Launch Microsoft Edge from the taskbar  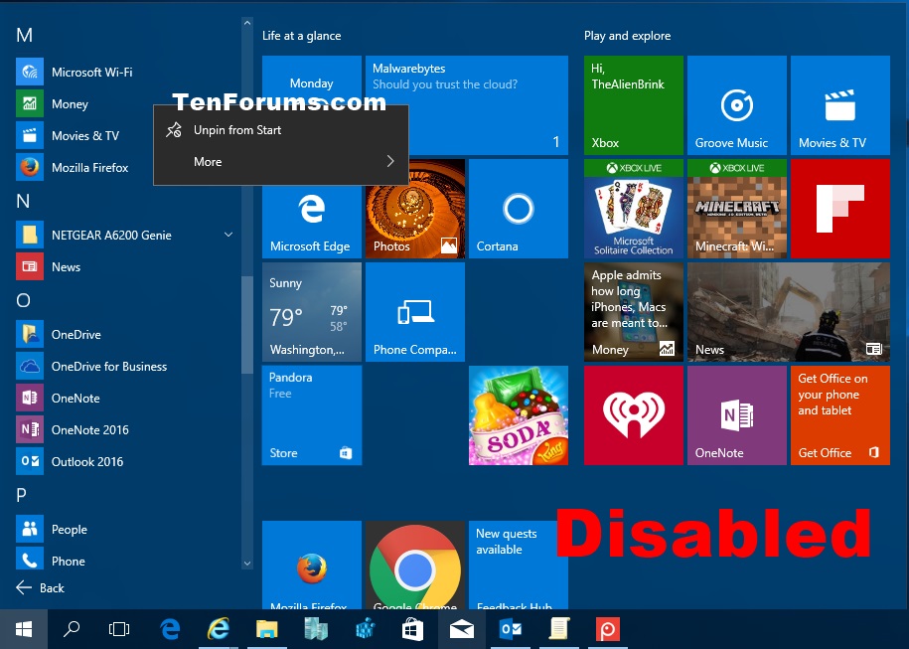click(x=169, y=628)
